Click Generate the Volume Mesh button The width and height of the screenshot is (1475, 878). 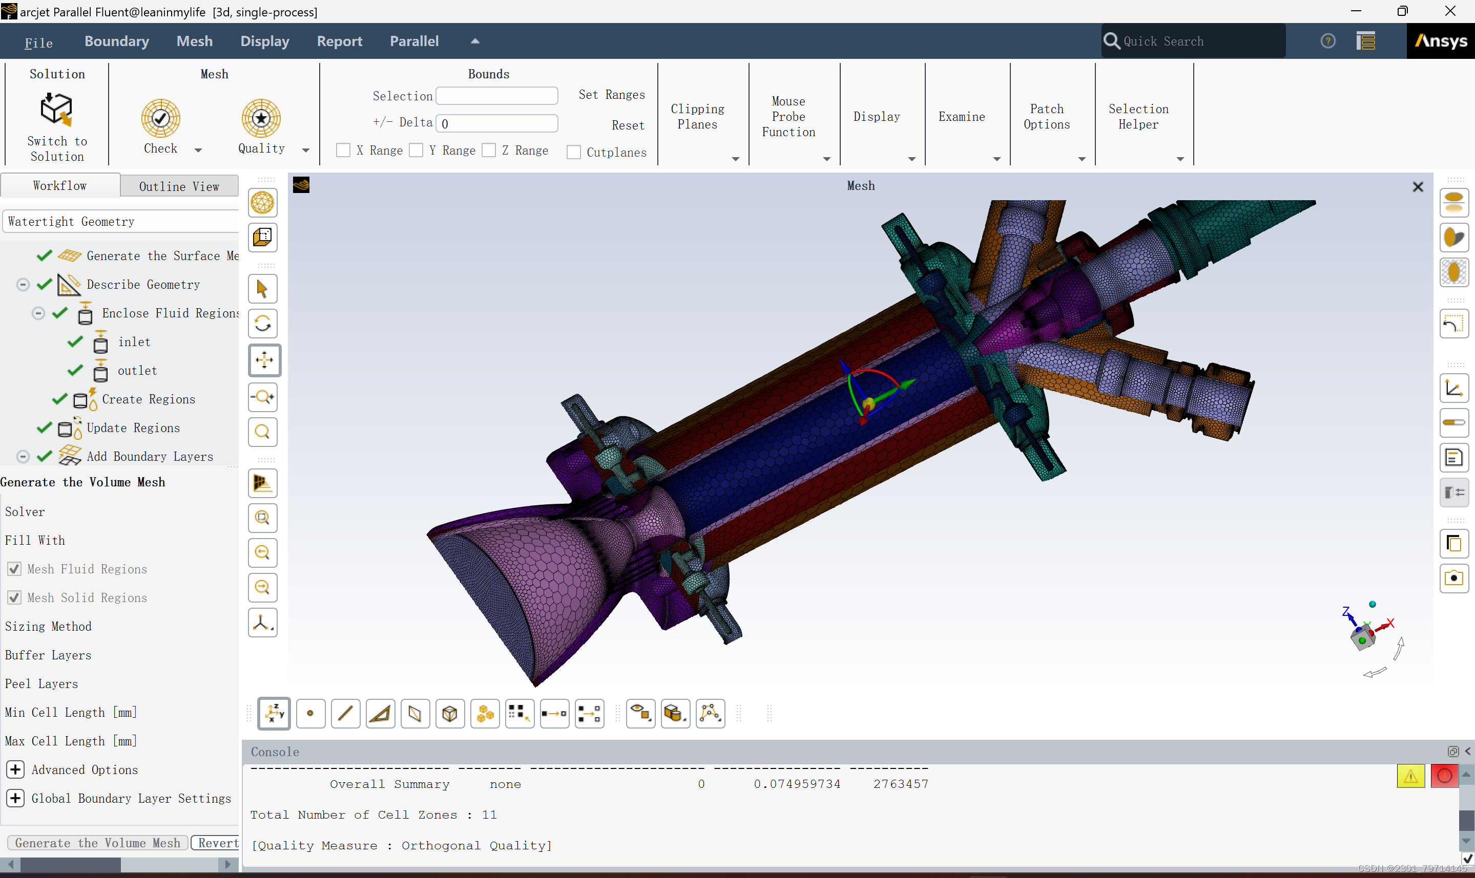click(98, 843)
